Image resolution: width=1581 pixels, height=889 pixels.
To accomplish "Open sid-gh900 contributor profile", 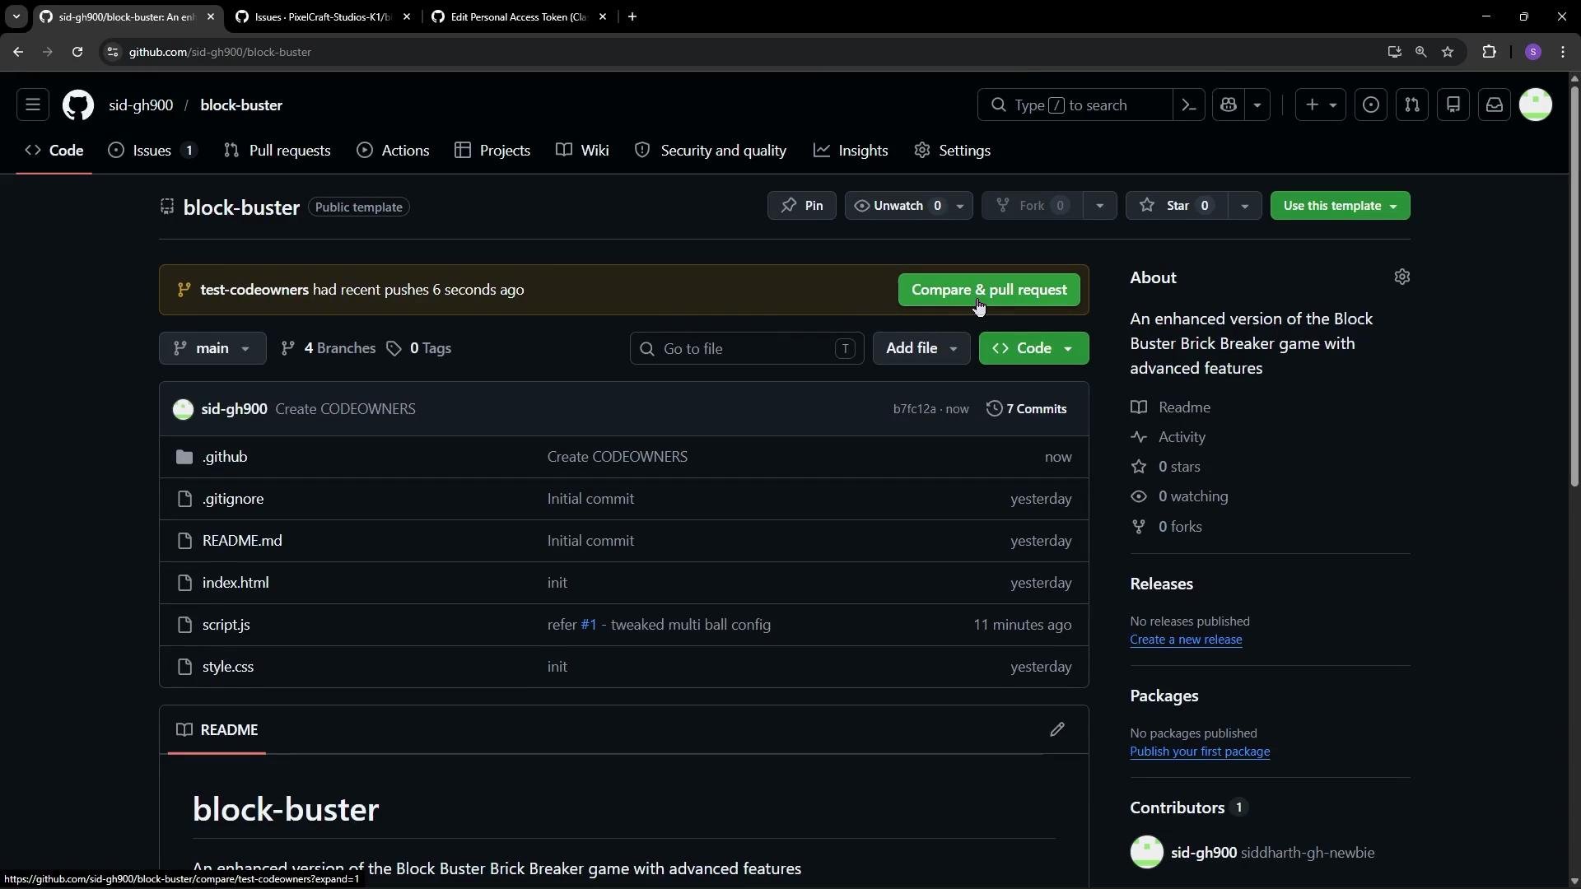I will [x=1204, y=853].
